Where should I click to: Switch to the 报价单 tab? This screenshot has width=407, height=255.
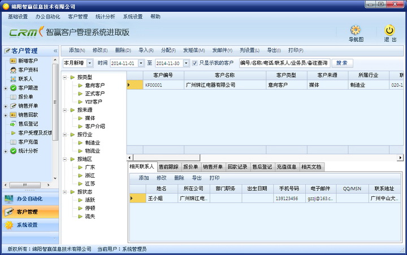pyautogui.click(x=190, y=167)
